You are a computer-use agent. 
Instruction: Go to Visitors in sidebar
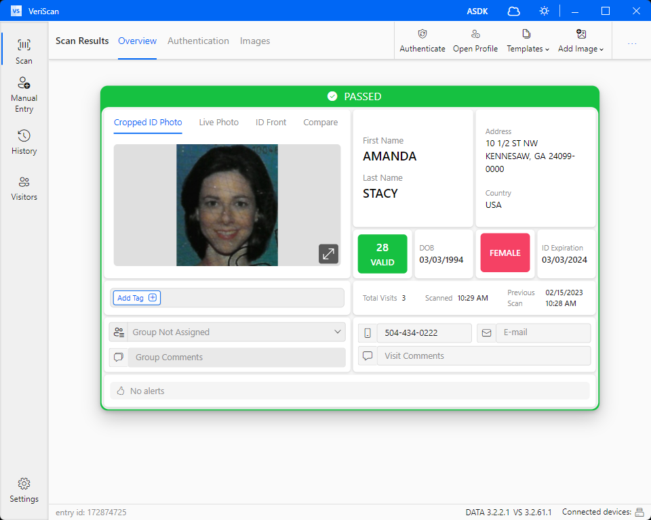tap(24, 188)
